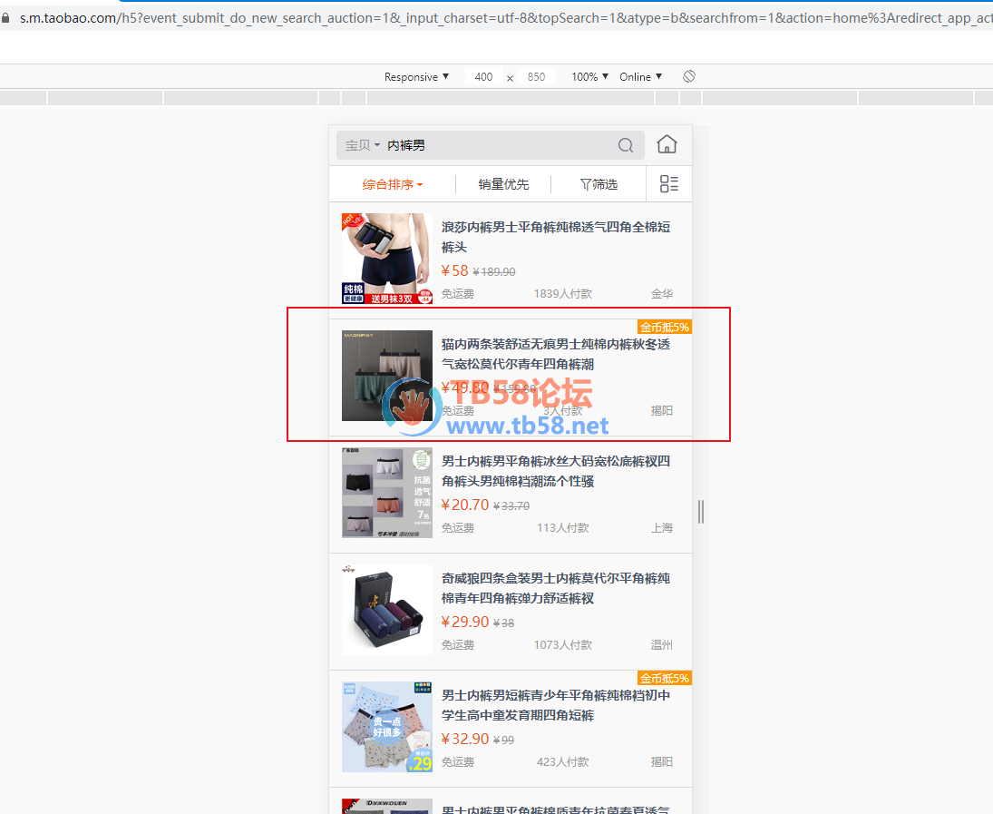
Task: Click the 青少年 patterned boxers thumbnail
Action: point(387,727)
